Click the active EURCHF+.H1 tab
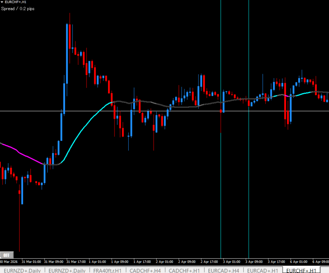 pos(302,270)
